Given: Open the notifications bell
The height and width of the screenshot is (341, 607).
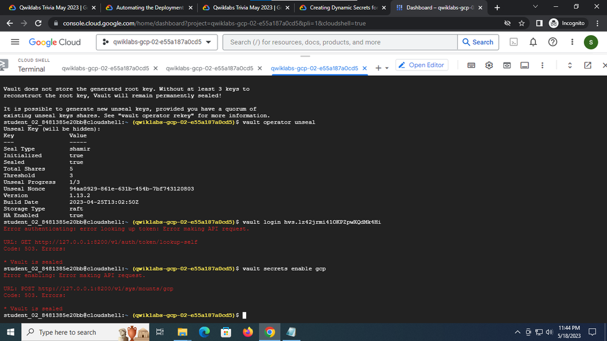Looking at the screenshot, I should [533, 42].
